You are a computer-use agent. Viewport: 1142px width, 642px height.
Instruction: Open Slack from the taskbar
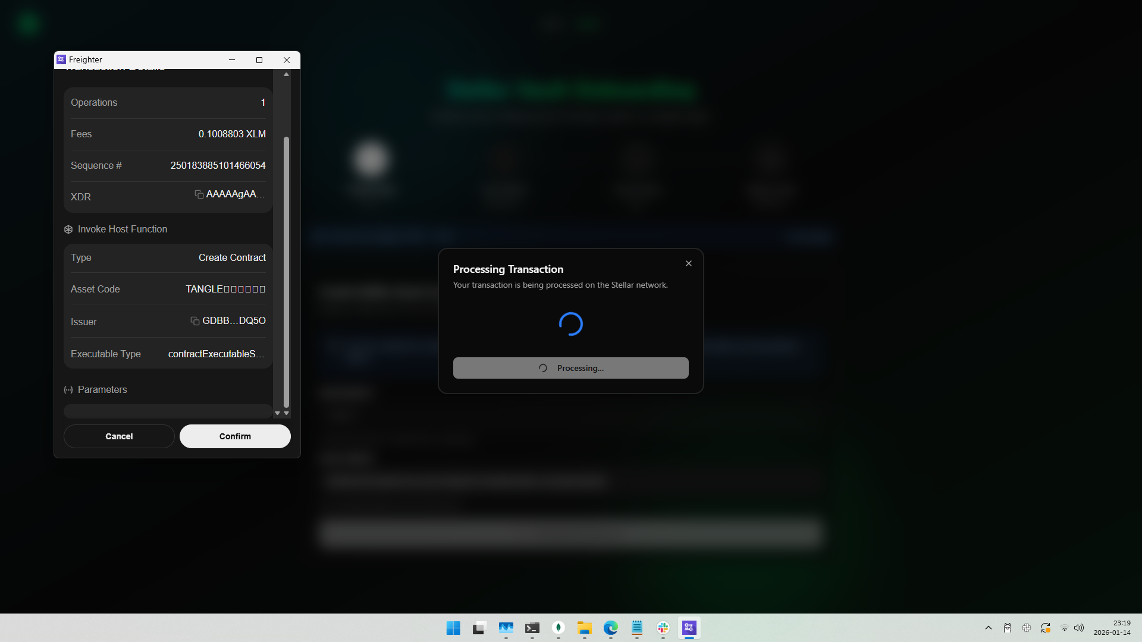[663, 627]
